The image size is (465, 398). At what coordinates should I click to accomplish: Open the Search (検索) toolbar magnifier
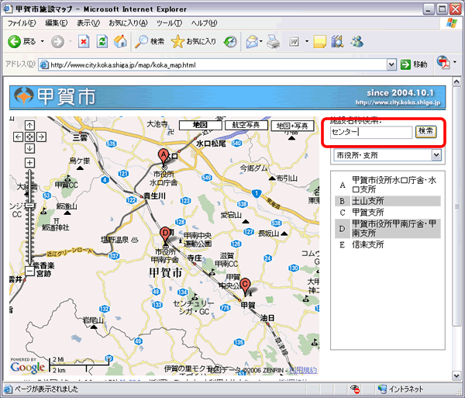(150, 42)
